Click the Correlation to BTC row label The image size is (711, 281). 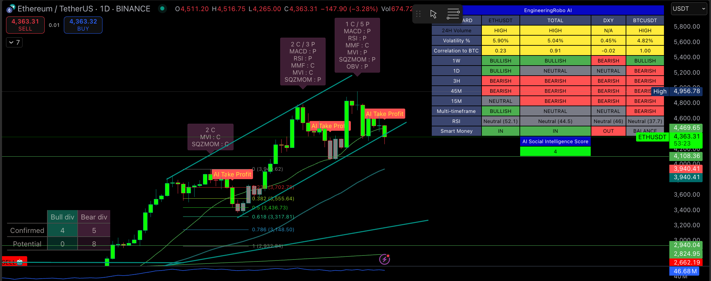456,51
